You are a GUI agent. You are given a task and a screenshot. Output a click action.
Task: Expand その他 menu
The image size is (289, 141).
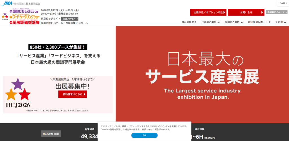[281, 22]
